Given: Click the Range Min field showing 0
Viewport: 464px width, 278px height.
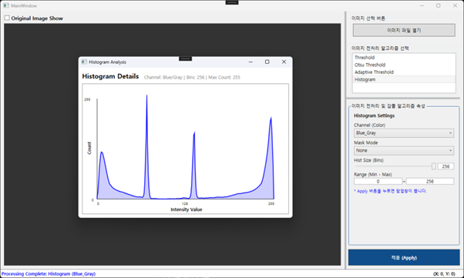Looking at the screenshot, I should [378, 181].
